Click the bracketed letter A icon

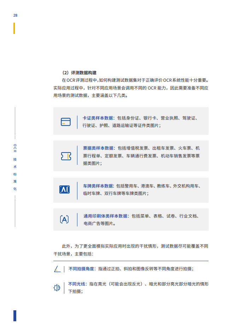[x=64, y=219]
